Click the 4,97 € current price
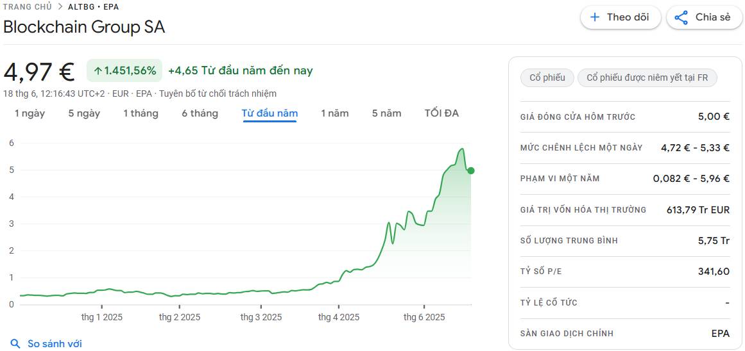This screenshot has width=745, height=351. point(39,72)
